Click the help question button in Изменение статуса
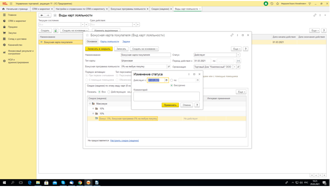This screenshot has width=330, height=187. pos(197,105)
